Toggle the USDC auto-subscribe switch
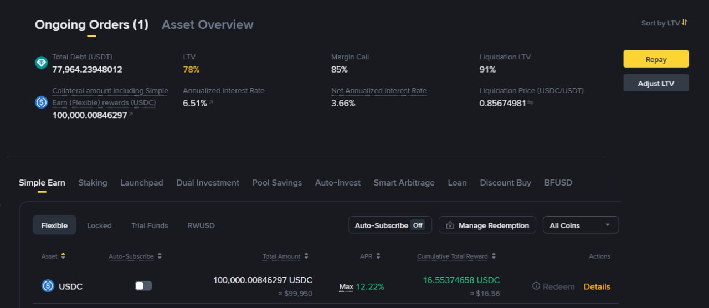This screenshot has width=709, height=308. pos(143,286)
